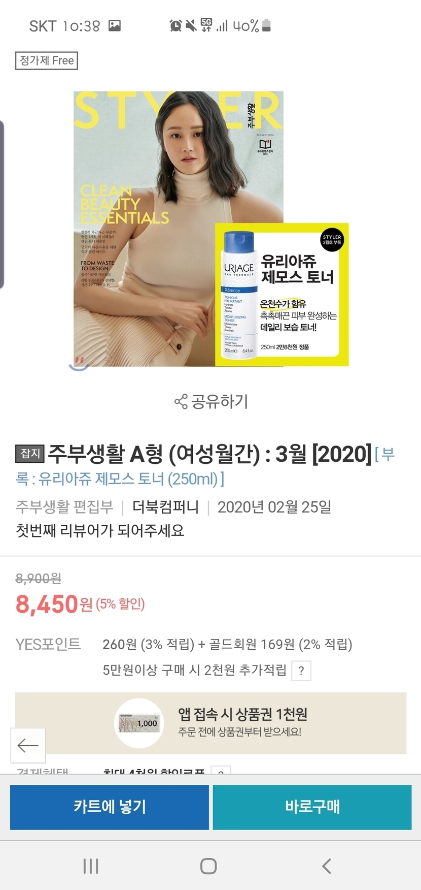The image size is (421, 890).
Task: Tap the smiley icon under cover image
Action: point(79,364)
